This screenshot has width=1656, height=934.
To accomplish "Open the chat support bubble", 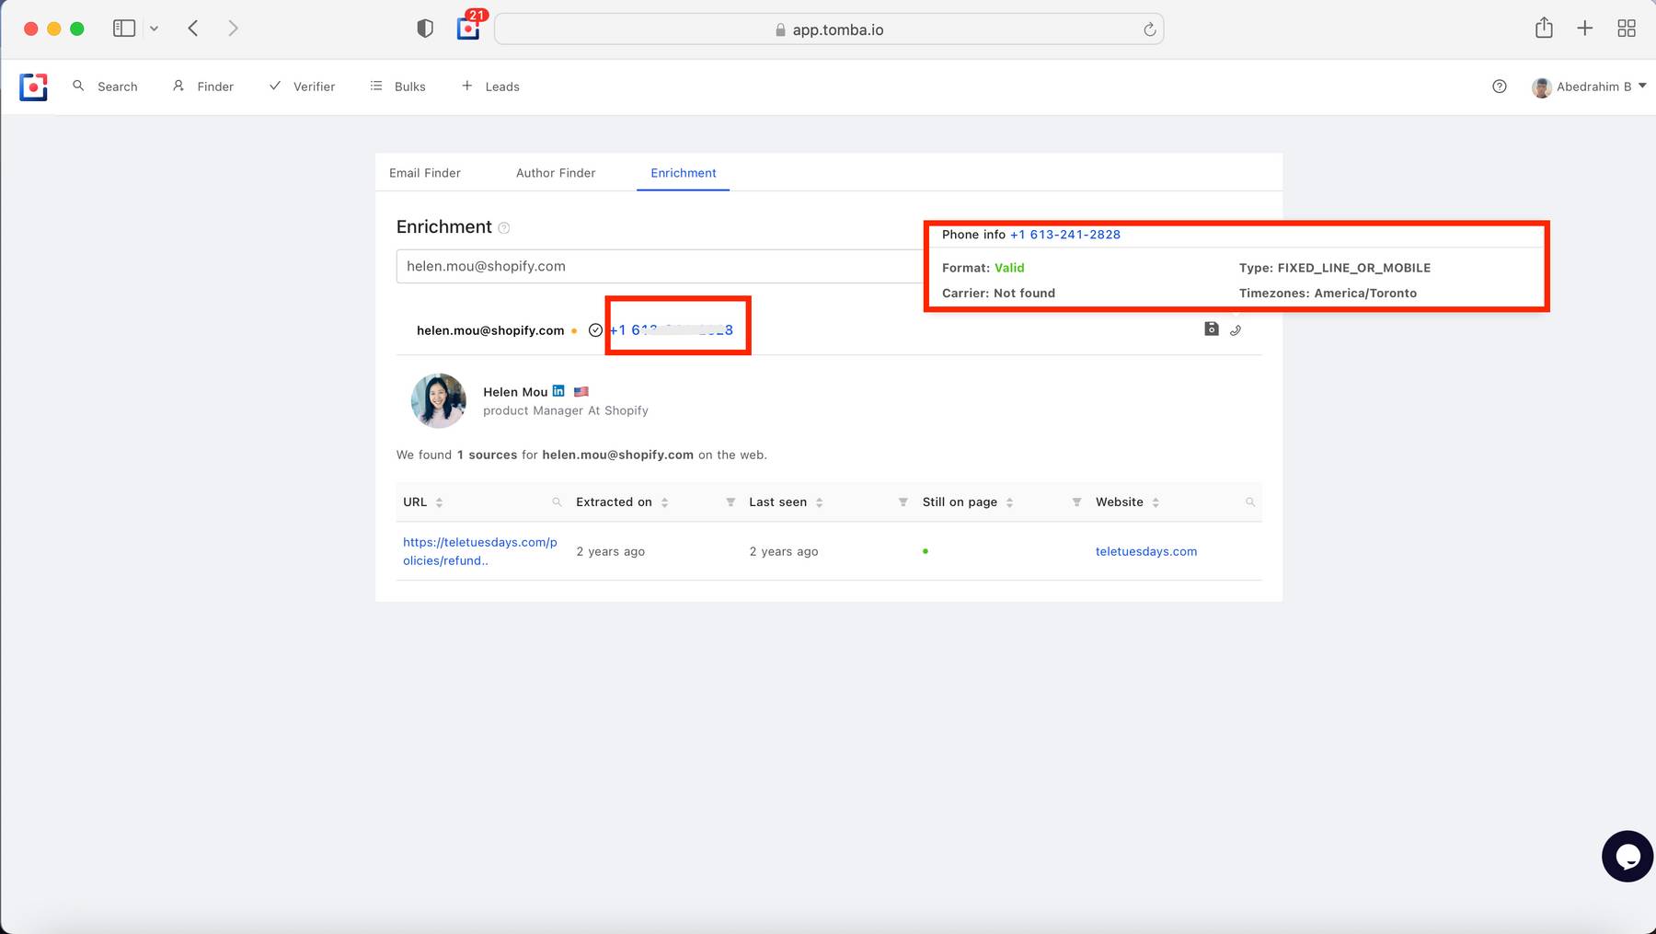I will 1627,856.
